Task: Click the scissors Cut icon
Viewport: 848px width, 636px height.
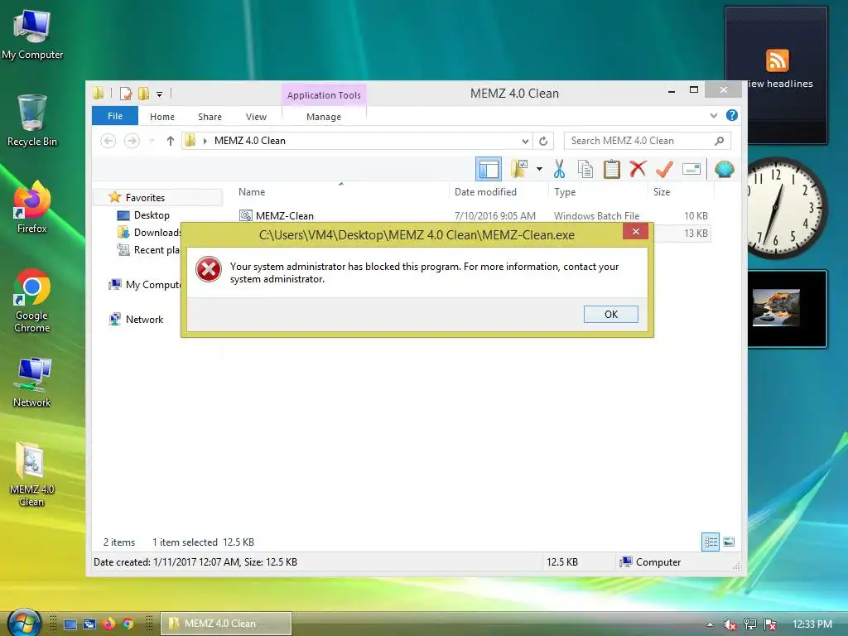Action: pos(559,169)
